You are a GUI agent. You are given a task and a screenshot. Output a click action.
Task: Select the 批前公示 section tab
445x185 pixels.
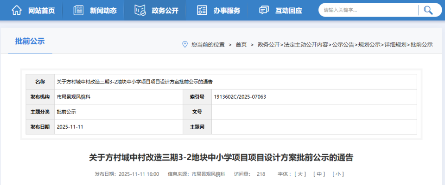click(30, 41)
